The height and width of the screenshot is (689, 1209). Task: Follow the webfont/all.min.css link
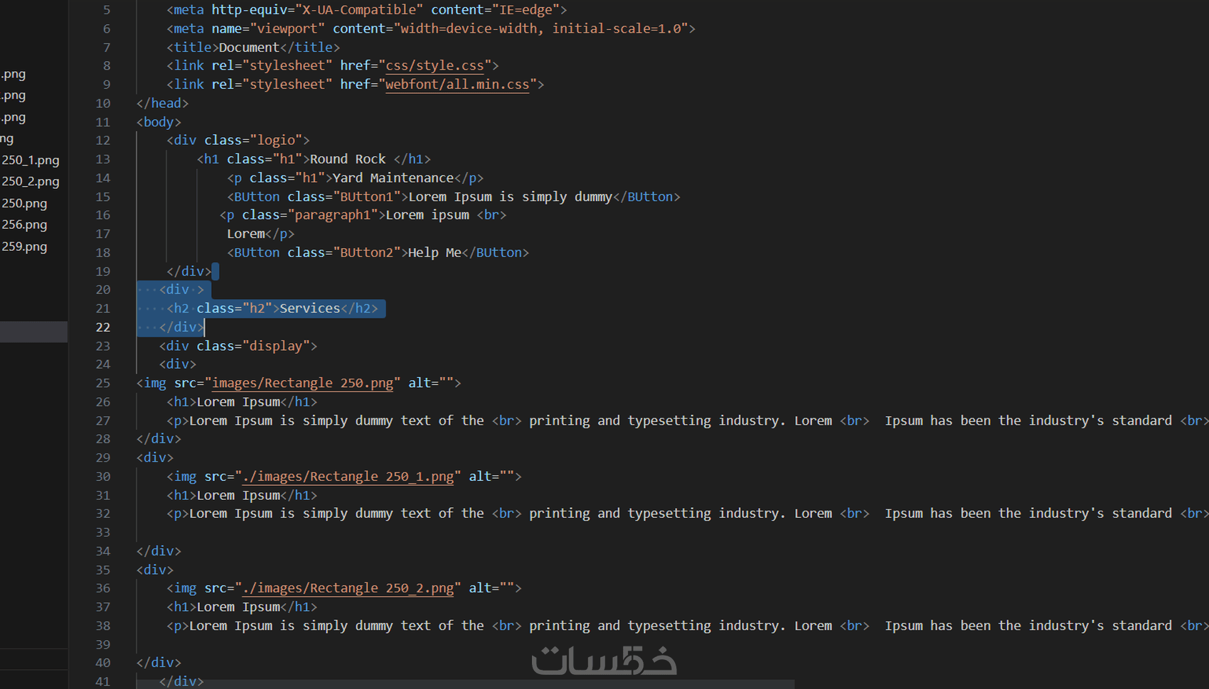pos(457,84)
